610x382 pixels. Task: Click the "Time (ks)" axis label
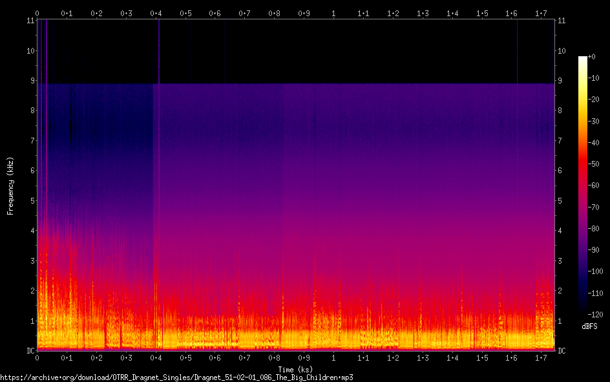click(x=295, y=369)
